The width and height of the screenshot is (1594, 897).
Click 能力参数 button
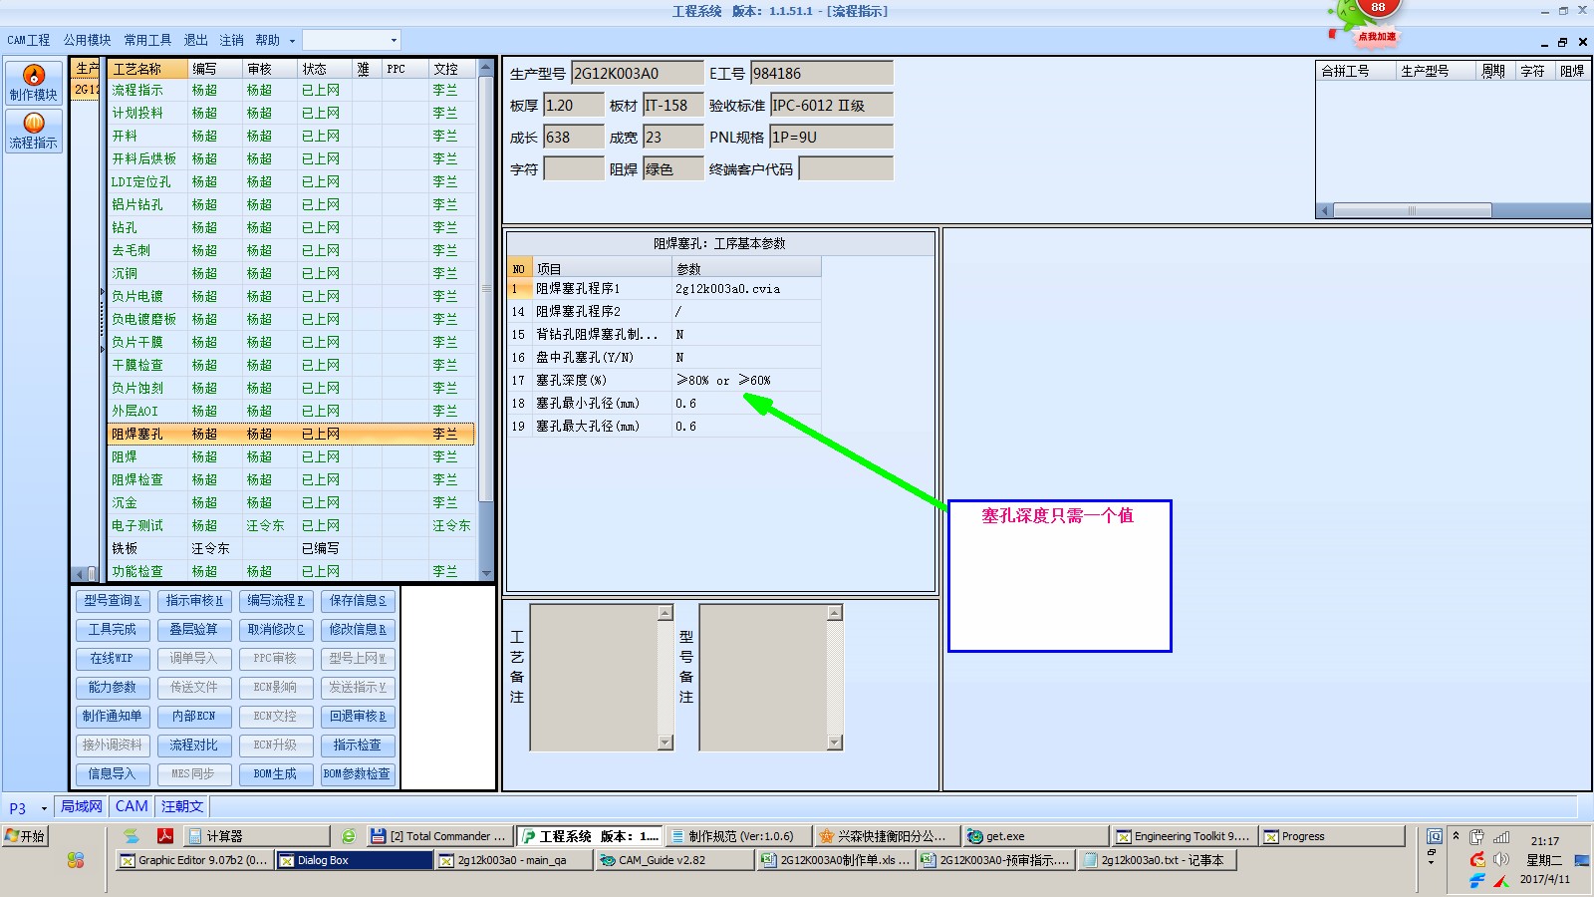point(113,688)
